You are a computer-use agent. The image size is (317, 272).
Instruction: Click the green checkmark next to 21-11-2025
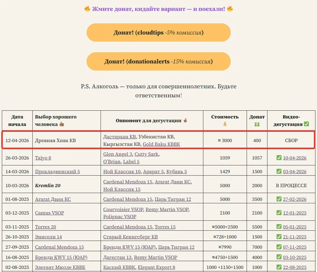coord(279,236)
